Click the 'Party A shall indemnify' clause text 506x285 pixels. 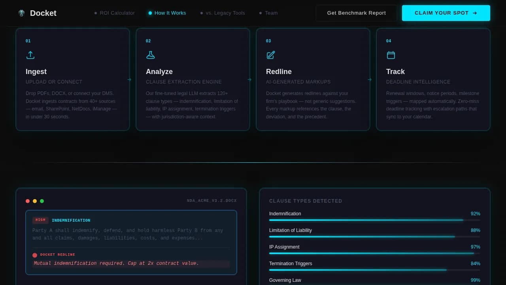[x=128, y=234]
